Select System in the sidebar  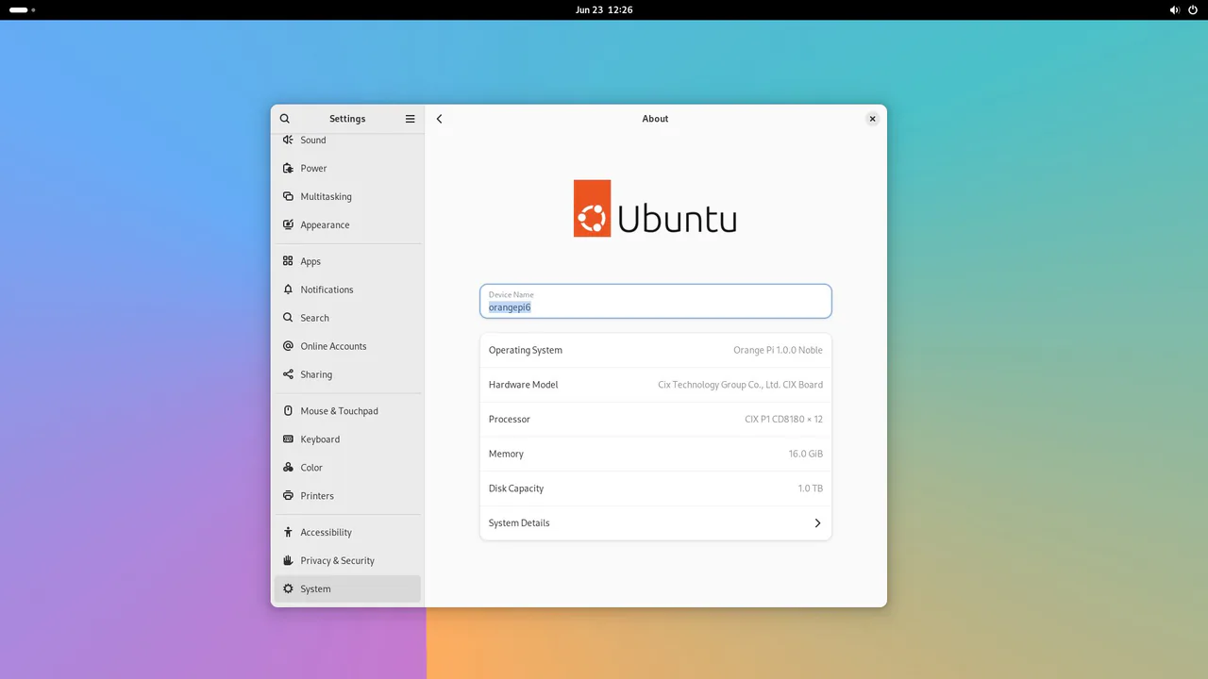point(347,589)
